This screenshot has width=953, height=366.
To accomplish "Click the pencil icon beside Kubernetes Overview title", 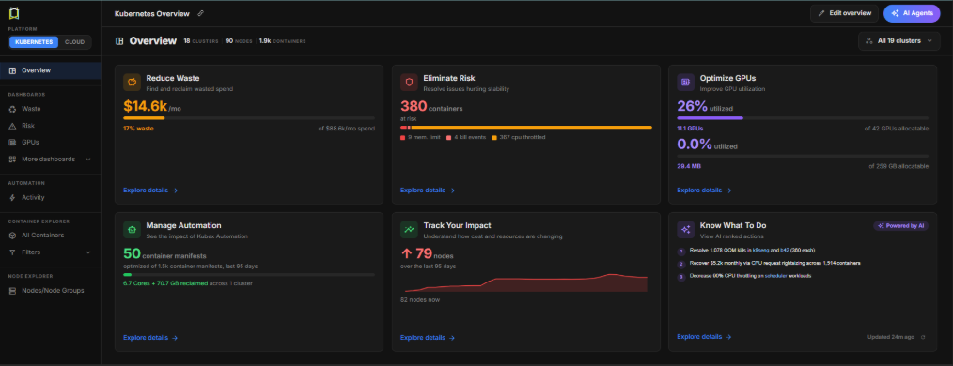I will click(x=200, y=13).
